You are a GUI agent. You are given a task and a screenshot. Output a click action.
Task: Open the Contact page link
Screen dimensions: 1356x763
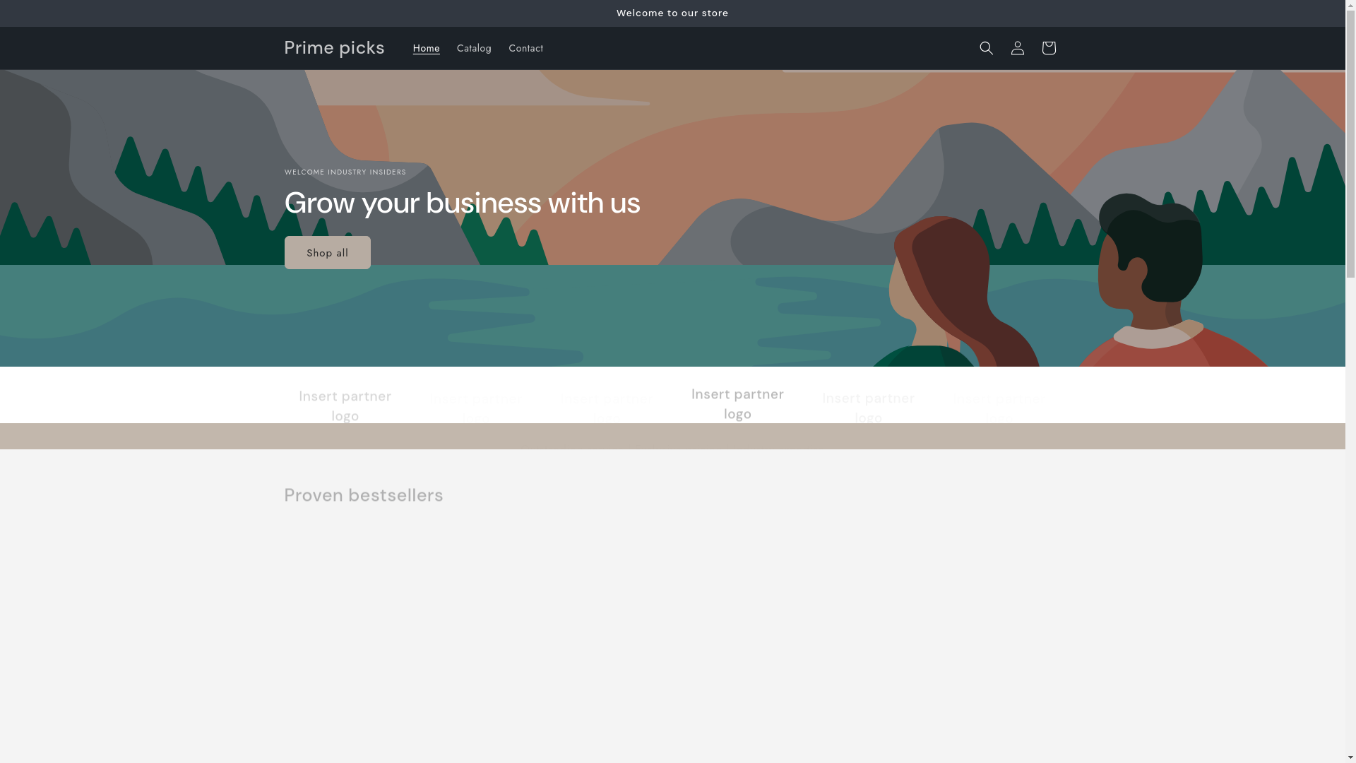525,48
